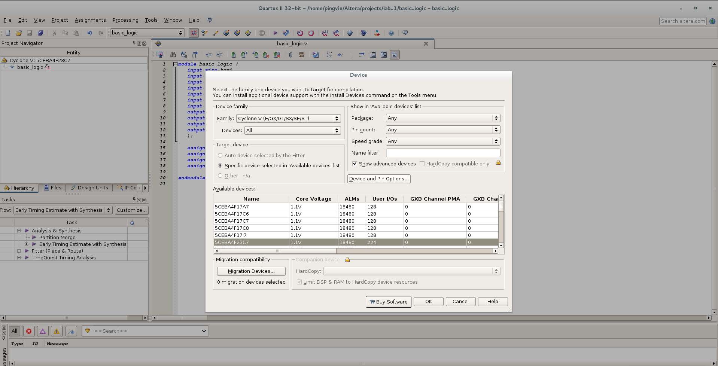The image size is (718, 366).
Task: Expand the Analysis & Synthesis task node
Action: click(19, 231)
